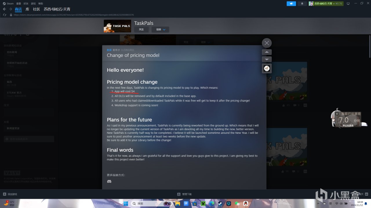Open the account name dropdown in header
This screenshot has height=208, width=371.
[326, 3]
